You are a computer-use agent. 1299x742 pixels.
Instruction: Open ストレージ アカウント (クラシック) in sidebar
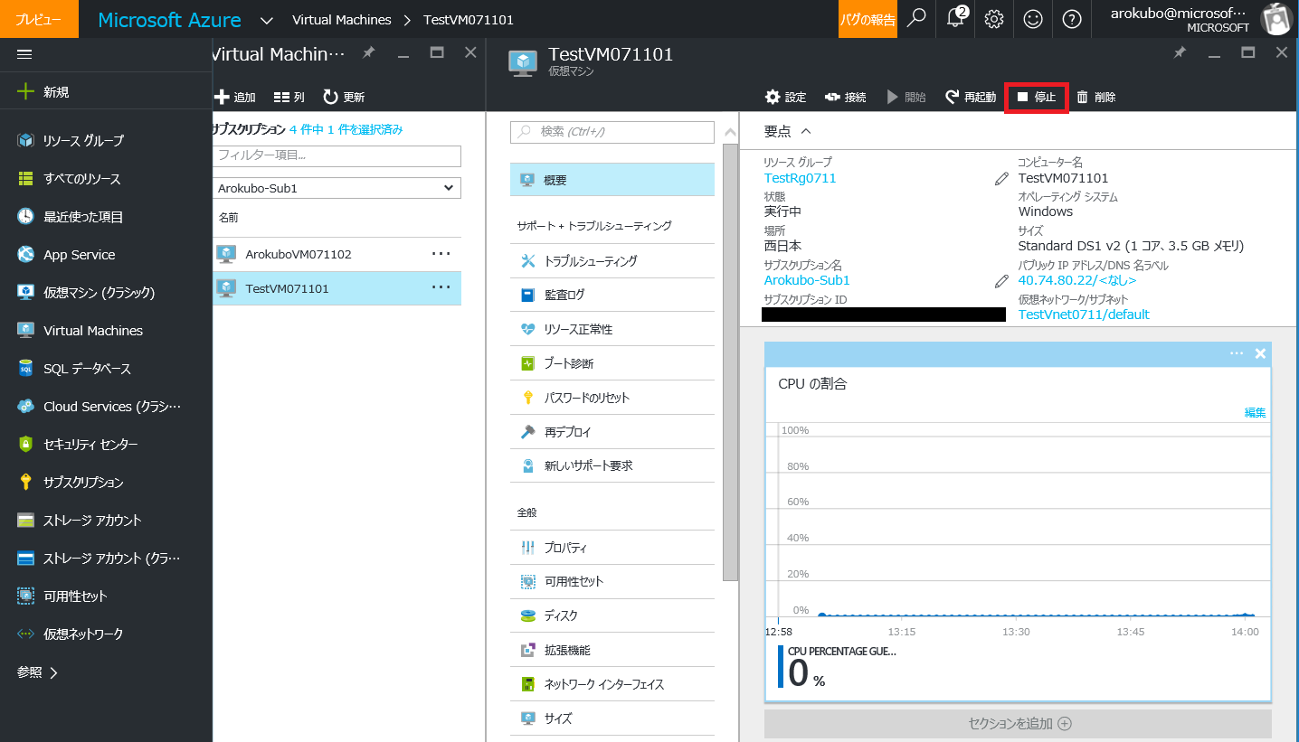[106, 558]
